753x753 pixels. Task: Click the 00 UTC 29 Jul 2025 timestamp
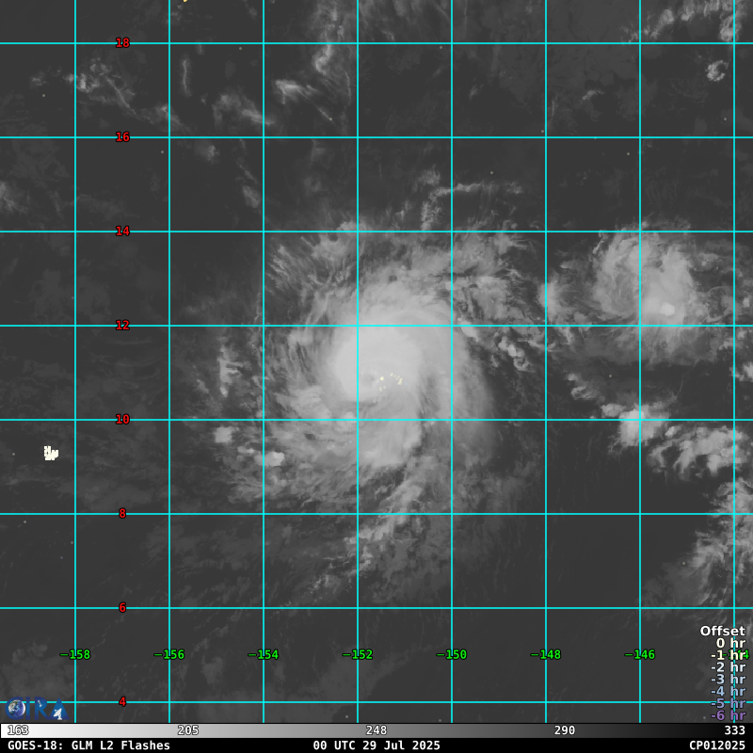(376, 745)
